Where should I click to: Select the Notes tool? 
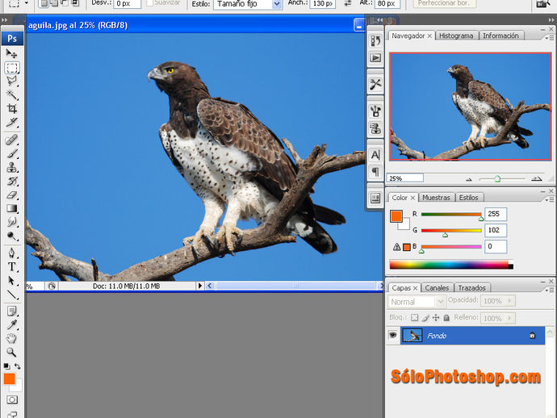coord(12,311)
